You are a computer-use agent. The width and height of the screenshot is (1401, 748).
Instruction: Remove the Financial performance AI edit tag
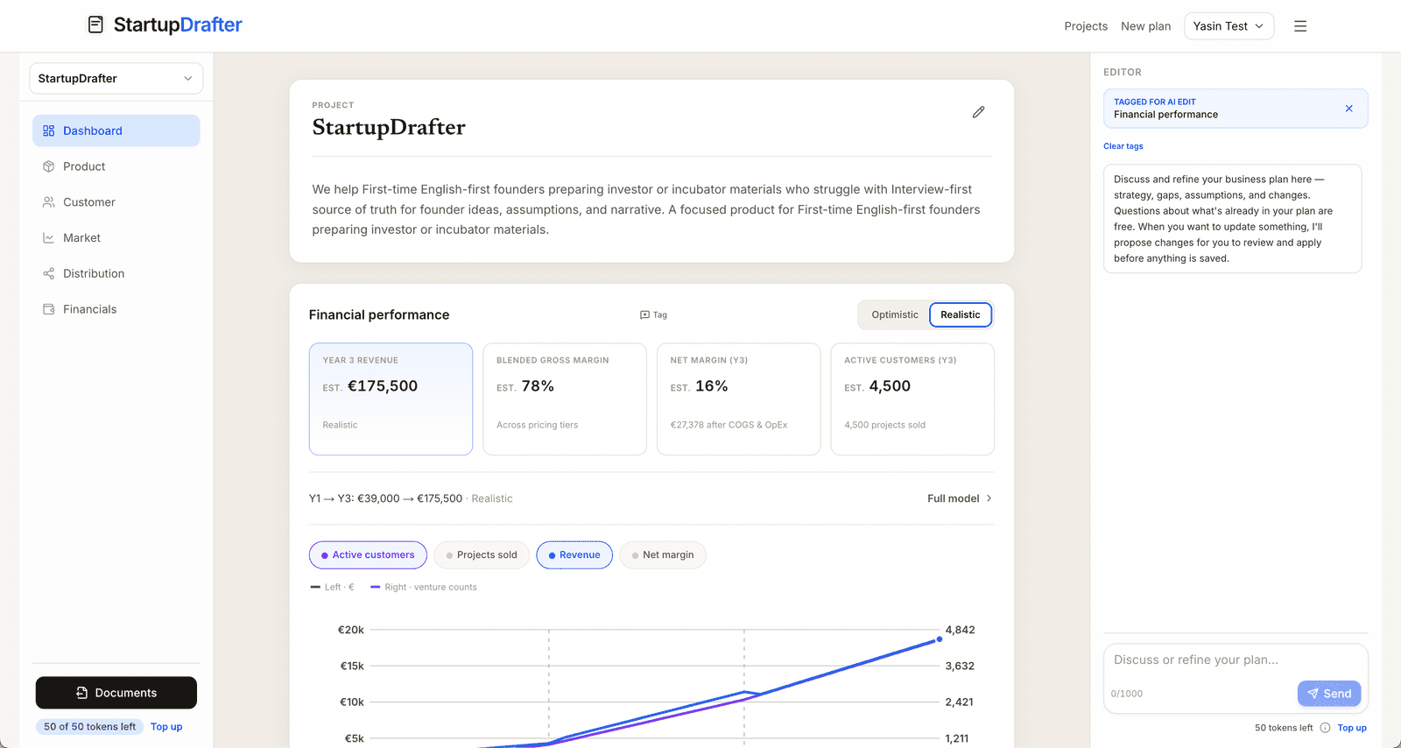[1348, 109]
